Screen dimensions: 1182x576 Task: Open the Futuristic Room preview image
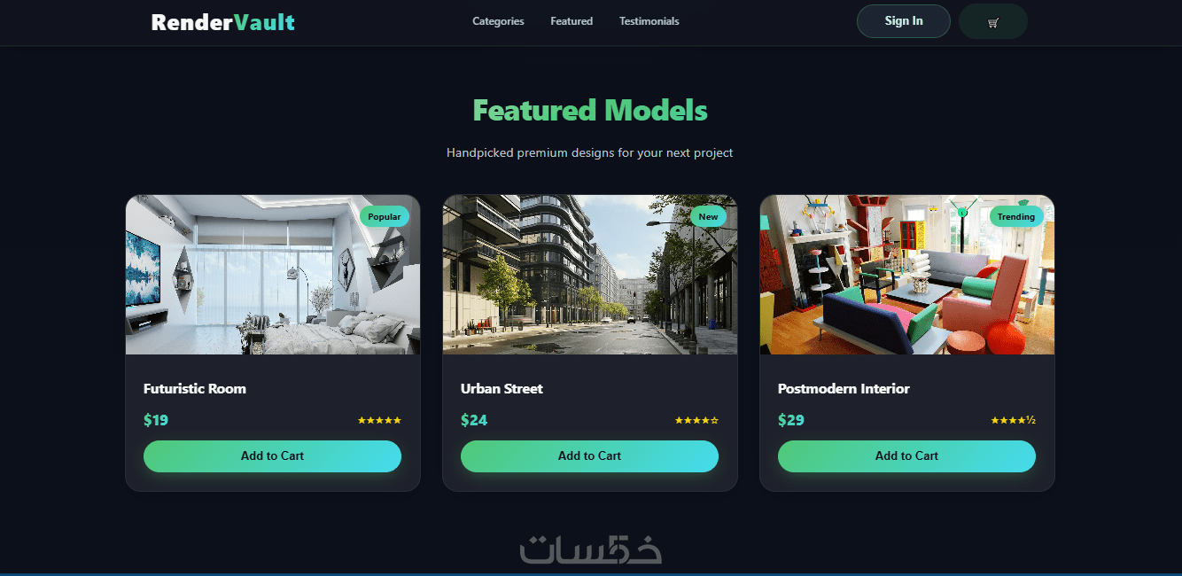(x=272, y=275)
